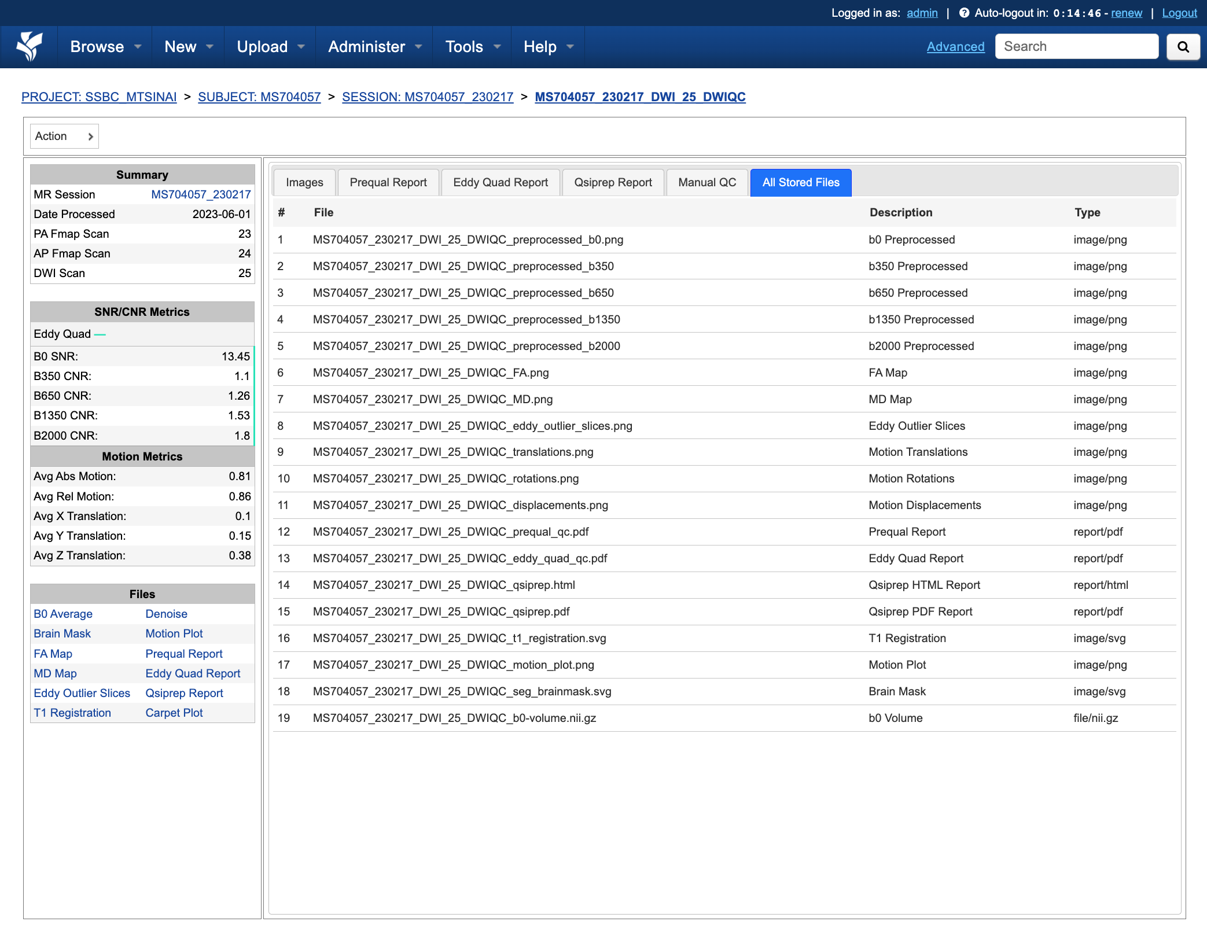Select the eddy_quad_qc.pdf file row

pos(724,558)
